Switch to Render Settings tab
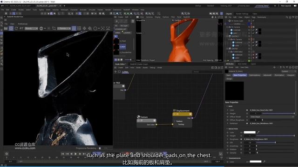The width and height of the screenshot is (298, 167). pos(242,14)
